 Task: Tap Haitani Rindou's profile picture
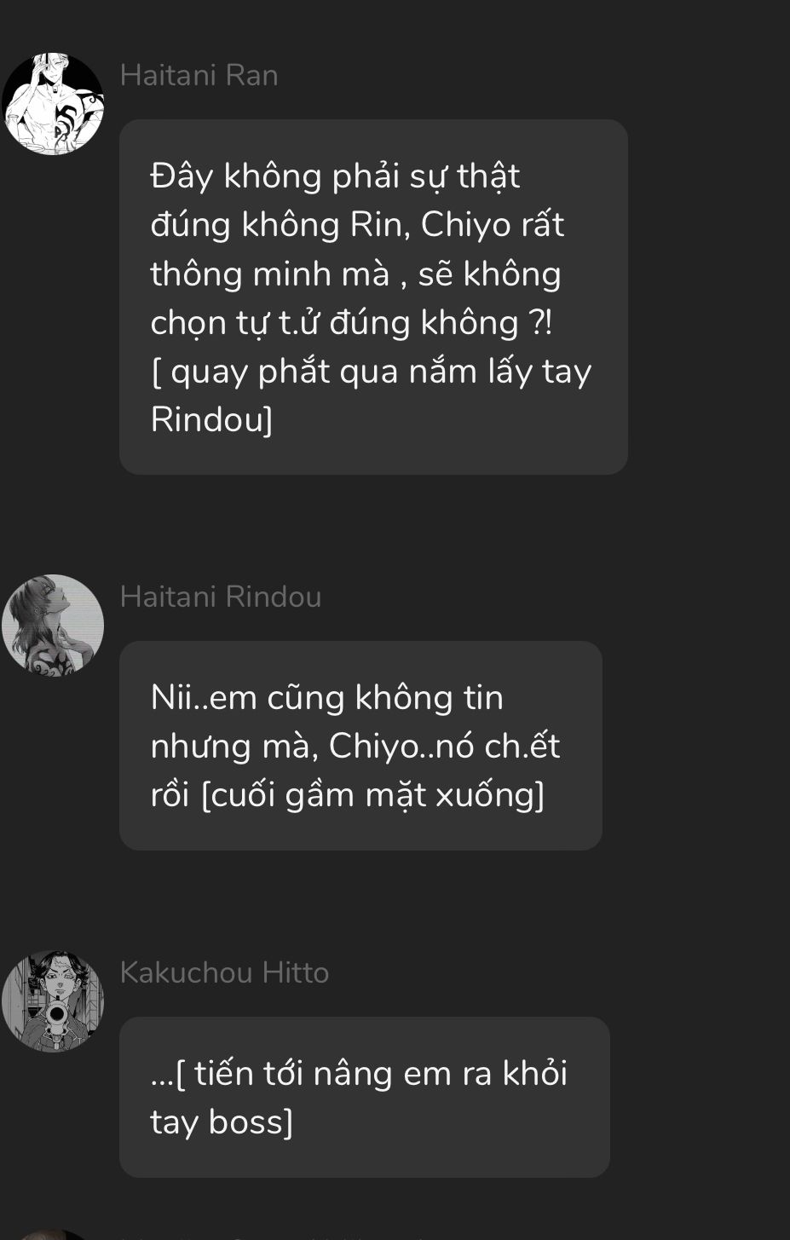pos(53,625)
